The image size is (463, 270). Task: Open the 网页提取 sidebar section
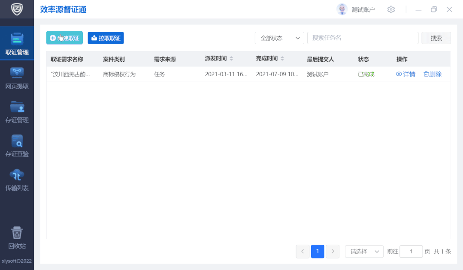[x=17, y=78]
